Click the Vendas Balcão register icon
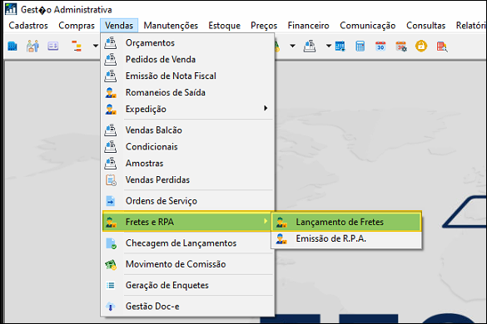 tap(111, 130)
